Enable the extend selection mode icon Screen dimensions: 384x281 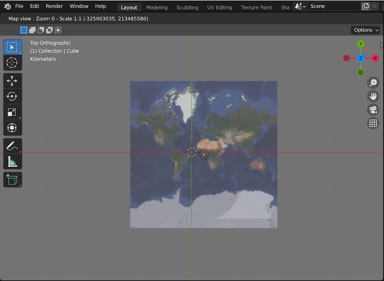point(33,30)
